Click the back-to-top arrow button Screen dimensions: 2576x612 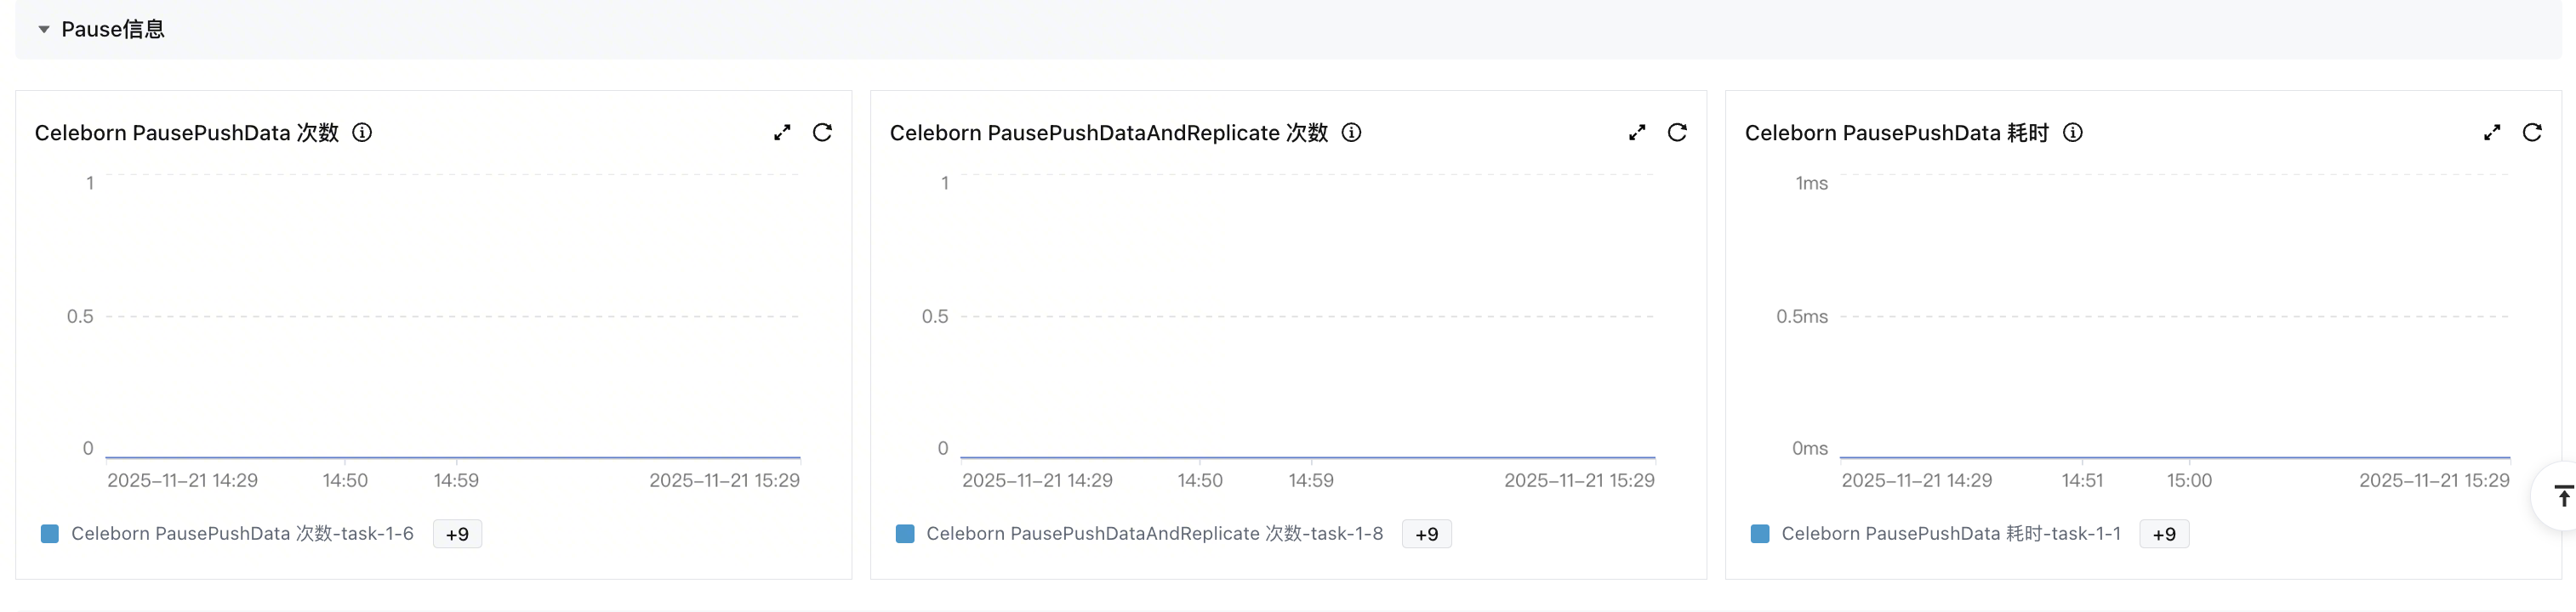tap(2562, 496)
